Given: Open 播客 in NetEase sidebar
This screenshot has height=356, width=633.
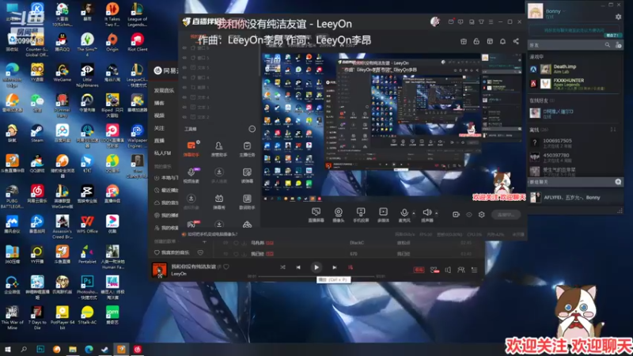Looking at the screenshot, I should [x=159, y=103].
